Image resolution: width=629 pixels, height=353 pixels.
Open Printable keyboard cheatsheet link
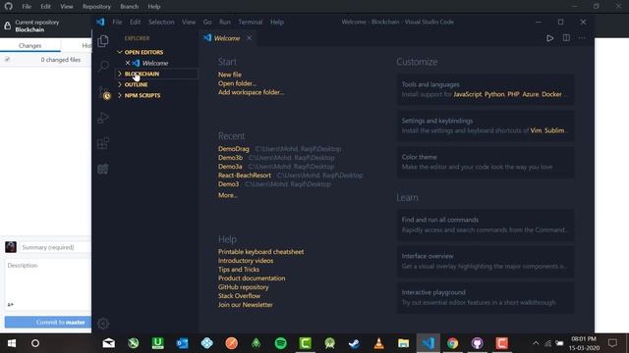(260, 252)
